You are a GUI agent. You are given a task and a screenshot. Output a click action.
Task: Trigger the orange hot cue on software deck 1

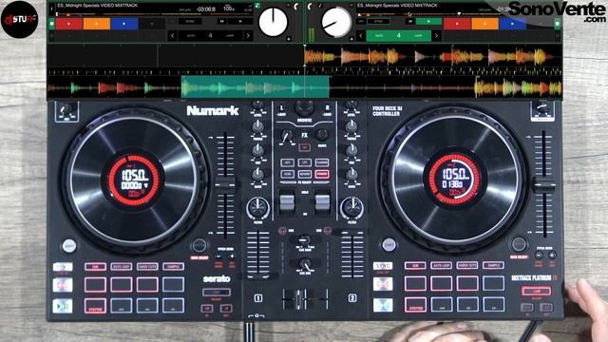(x=97, y=24)
